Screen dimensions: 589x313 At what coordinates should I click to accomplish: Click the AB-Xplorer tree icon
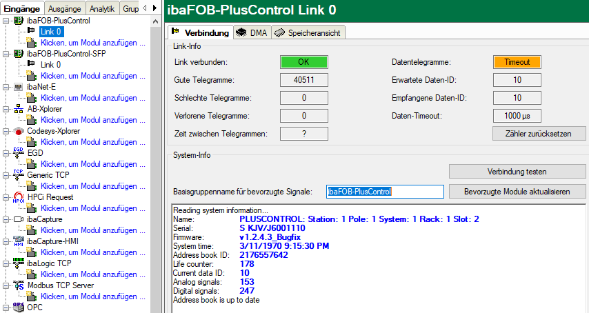click(19, 109)
